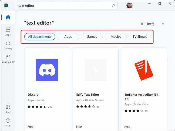The image size is (175, 131).
Task: Click the Free price on Discord card
Action: click(30, 127)
